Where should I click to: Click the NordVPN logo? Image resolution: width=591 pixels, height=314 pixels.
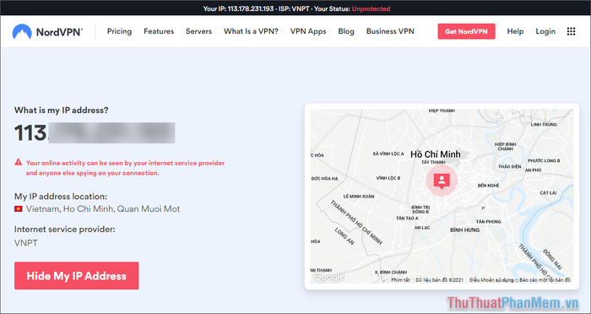[x=47, y=32]
